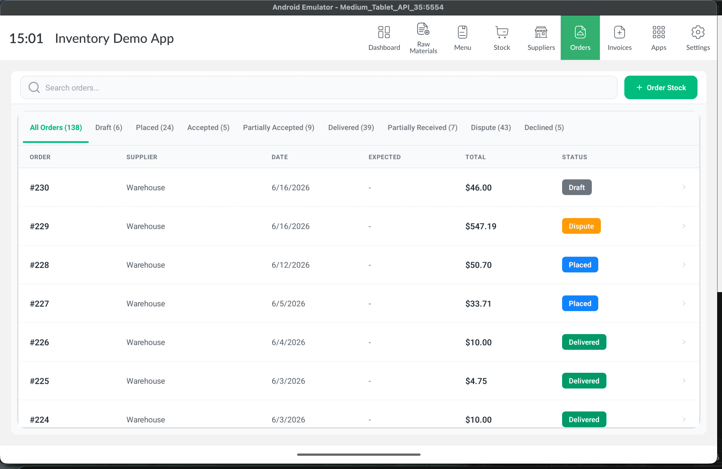This screenshot has height=469, width=722.
Task: Go to the Menu section icon
Action: click(462, 32)
